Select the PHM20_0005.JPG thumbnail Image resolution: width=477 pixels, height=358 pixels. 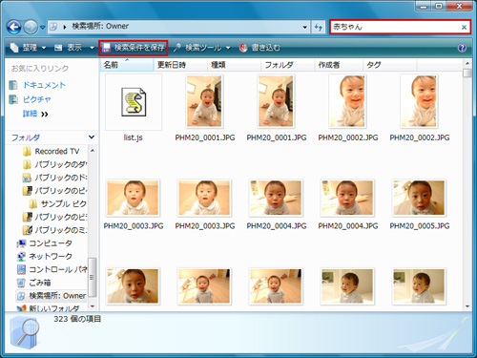419,198
